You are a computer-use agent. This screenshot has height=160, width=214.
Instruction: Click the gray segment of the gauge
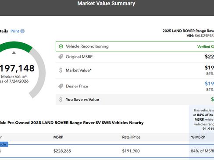pyautogui.click(x=42, y=73)
